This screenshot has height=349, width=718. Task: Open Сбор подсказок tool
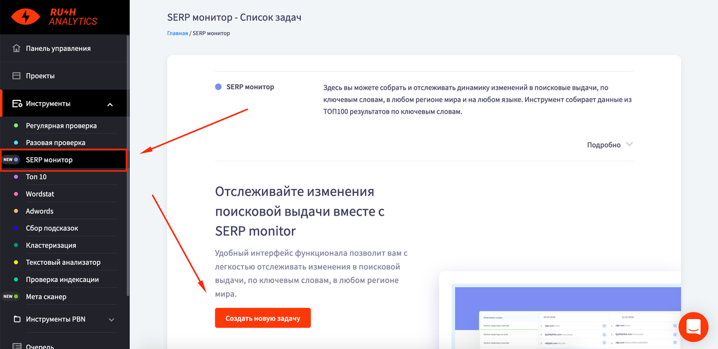52,228
